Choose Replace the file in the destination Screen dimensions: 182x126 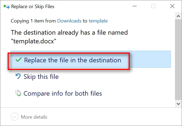click(x=72, y=60)
